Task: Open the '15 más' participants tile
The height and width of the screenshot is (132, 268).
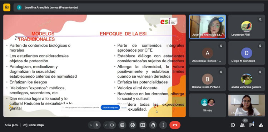Action: [208, 105]
